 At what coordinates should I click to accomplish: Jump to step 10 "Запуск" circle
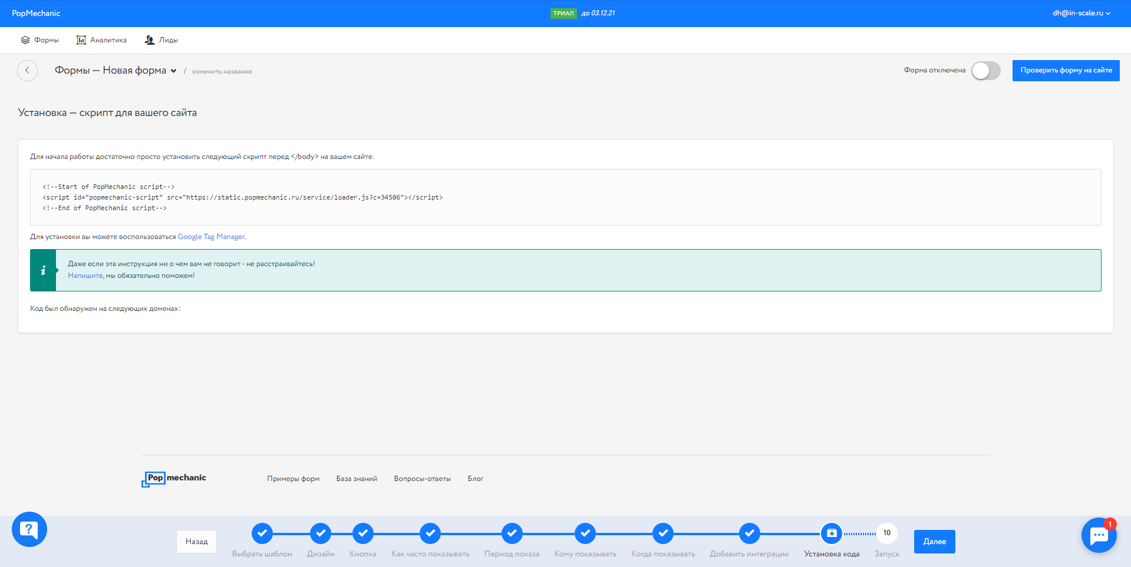coord(887,533)
